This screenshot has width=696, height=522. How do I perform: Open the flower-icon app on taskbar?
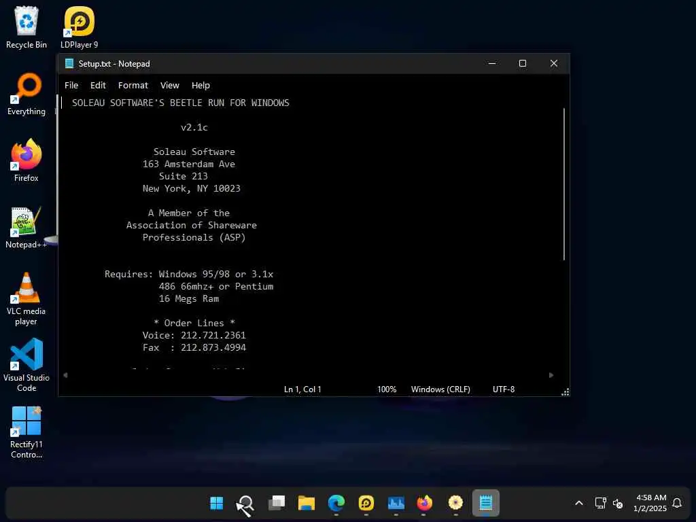[455, 503]
